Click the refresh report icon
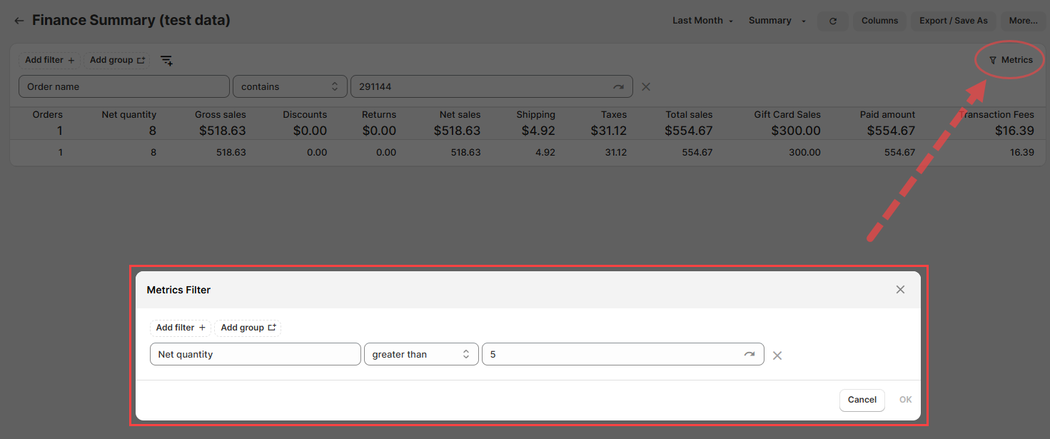Viewport: 1050px width, 439px height. click(x=833, y=21)
